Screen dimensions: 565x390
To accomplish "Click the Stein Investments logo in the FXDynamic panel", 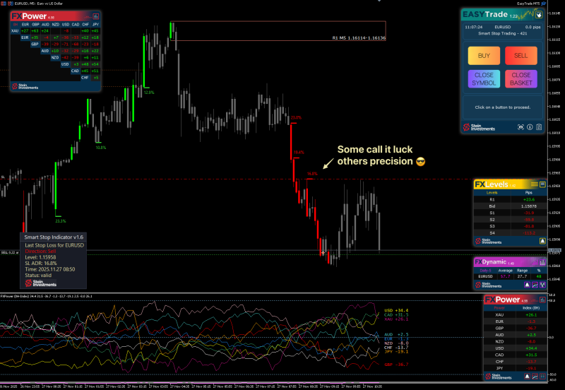I will [x=488, y=285].
